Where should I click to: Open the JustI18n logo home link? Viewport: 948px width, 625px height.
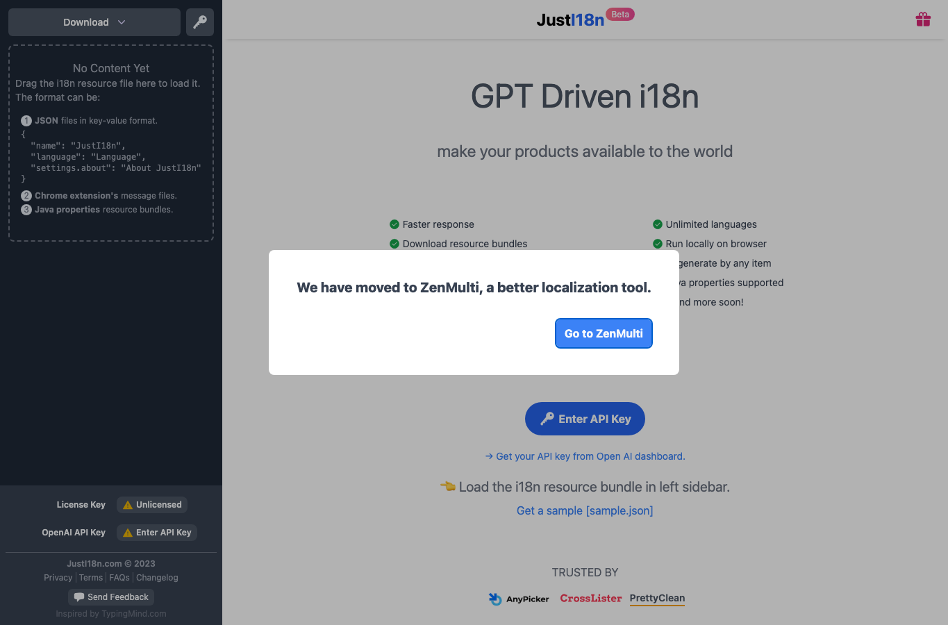[570, 19]
